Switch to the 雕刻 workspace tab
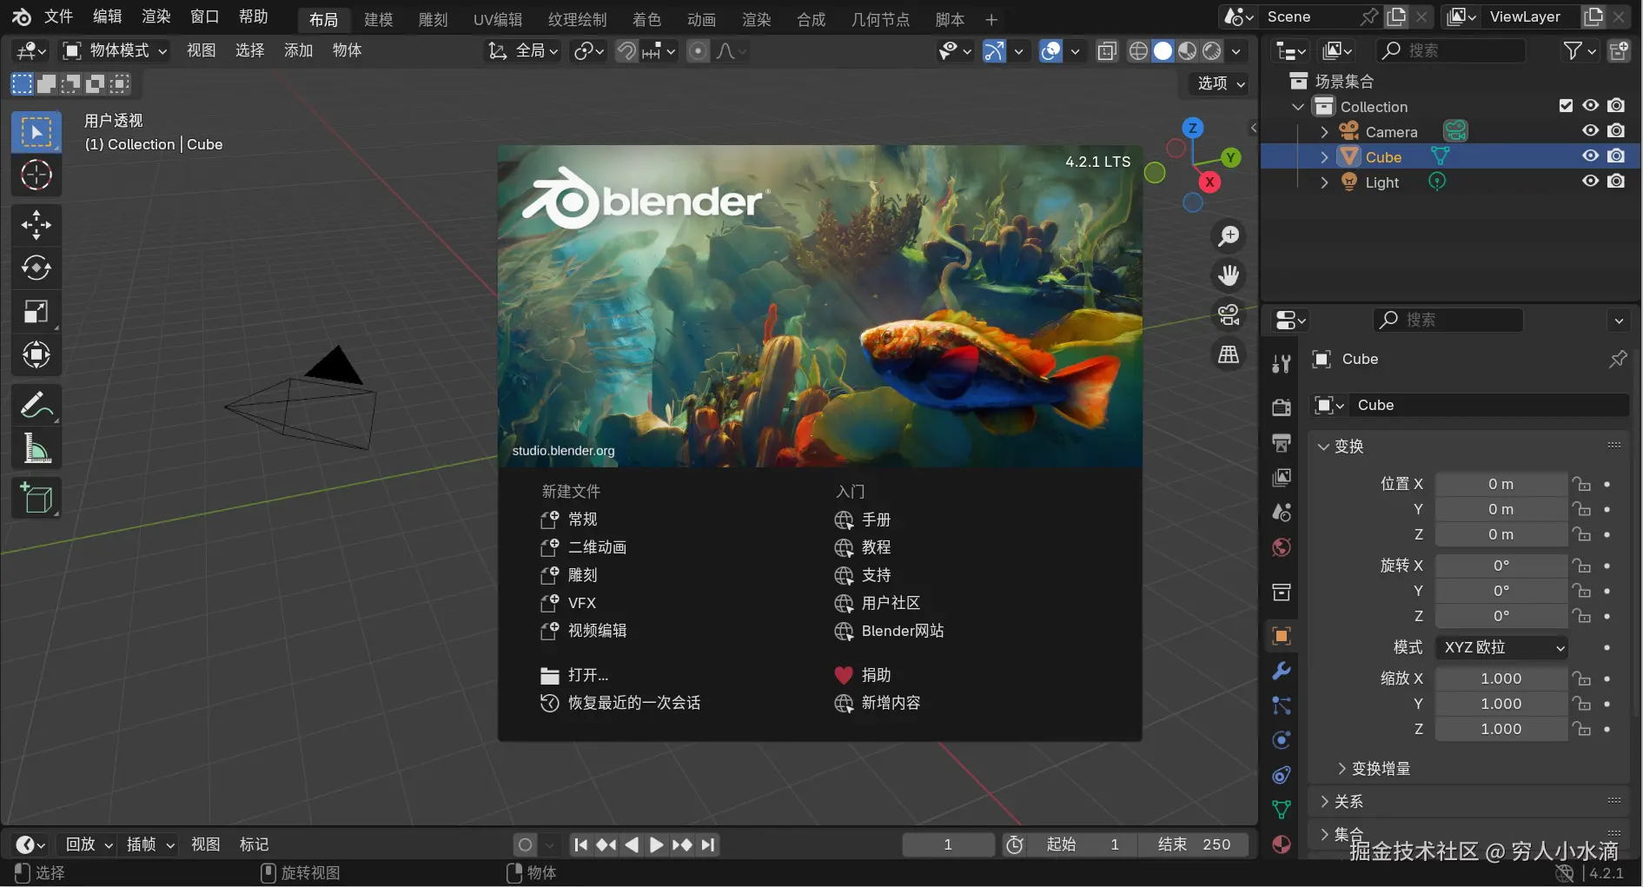 [x=432, y=19]
